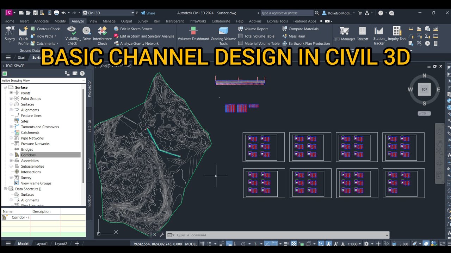The image size is (451, 253).
Task: Click the clock icon in the Inquiry panel
Action: 427,43
